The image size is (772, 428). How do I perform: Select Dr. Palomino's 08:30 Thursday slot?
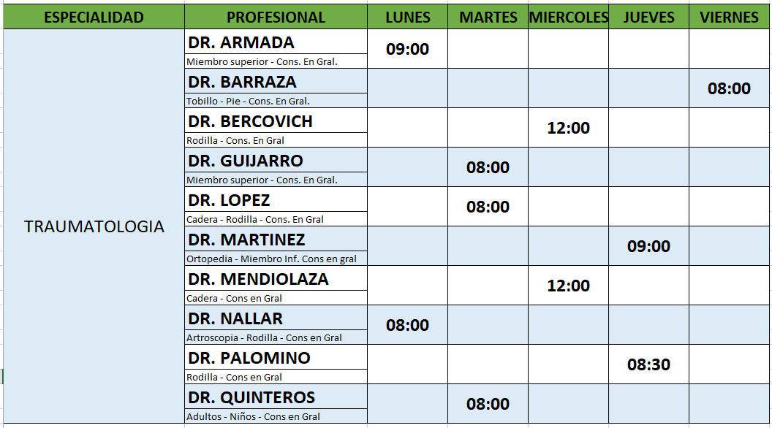(x=648, y=365)
